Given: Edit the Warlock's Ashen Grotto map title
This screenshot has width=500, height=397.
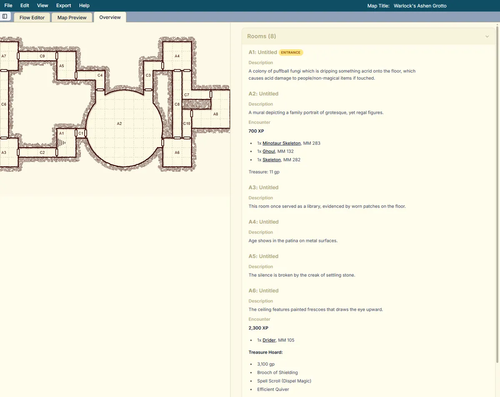Looking at the screenshot, I should pos(420,6).
